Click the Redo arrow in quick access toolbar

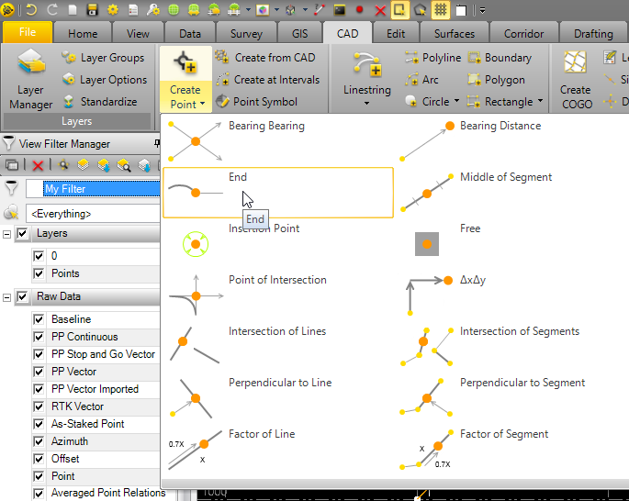(x=52, y=9)
